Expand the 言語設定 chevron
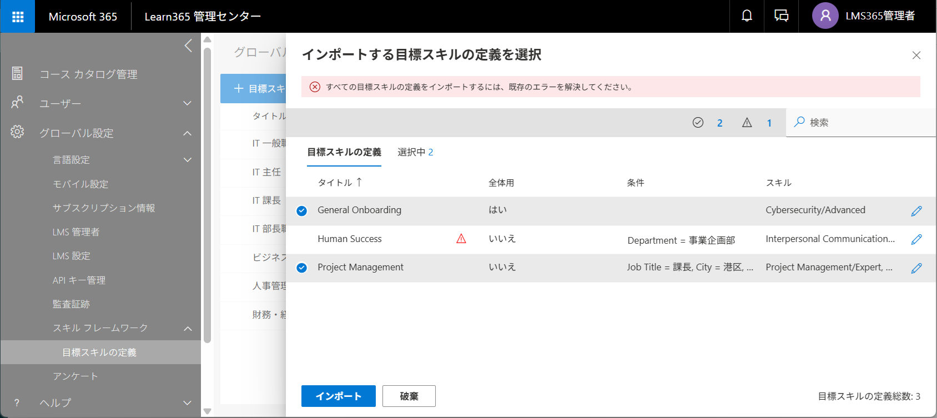 188,160
